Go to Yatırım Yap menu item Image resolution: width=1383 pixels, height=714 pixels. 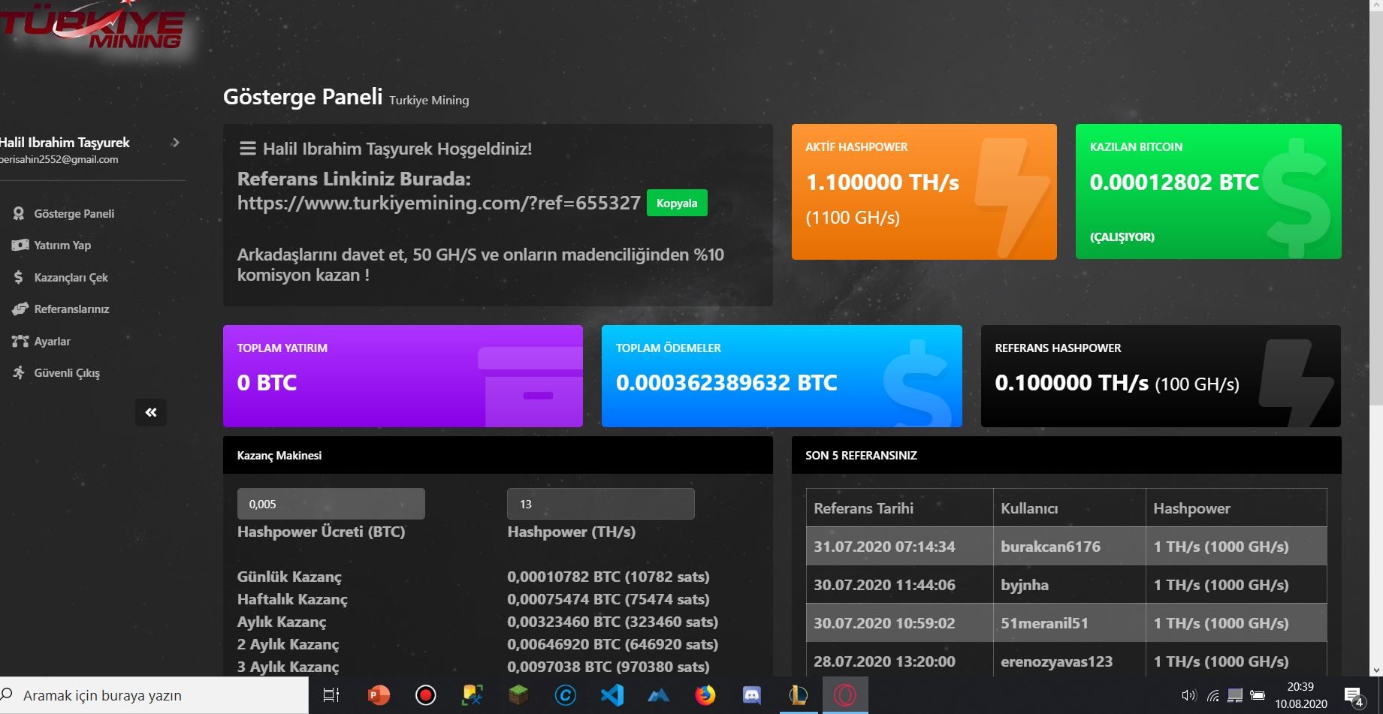tap(62, 246)
